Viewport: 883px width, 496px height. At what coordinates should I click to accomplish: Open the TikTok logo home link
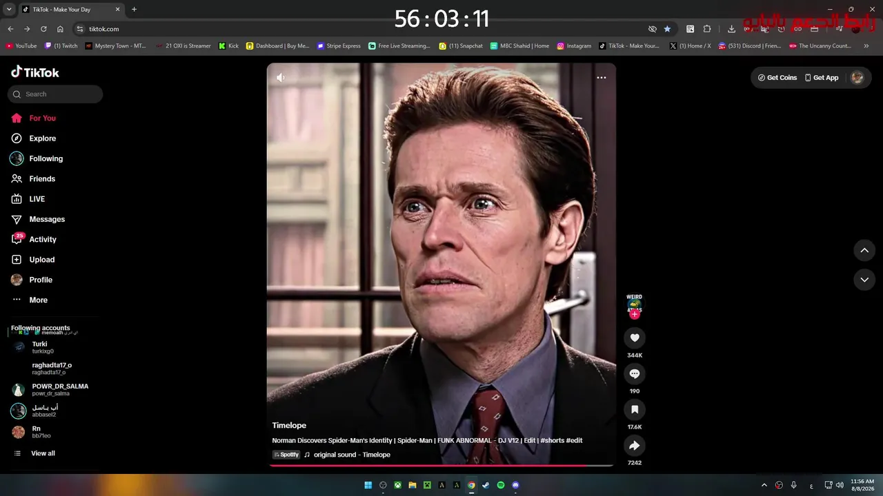tap(35, 72)
